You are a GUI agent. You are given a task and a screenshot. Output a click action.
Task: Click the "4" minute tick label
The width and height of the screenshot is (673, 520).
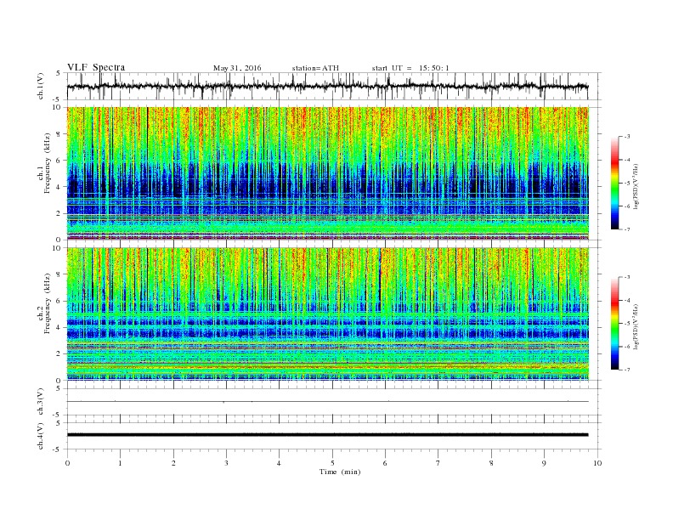(279, 463)
